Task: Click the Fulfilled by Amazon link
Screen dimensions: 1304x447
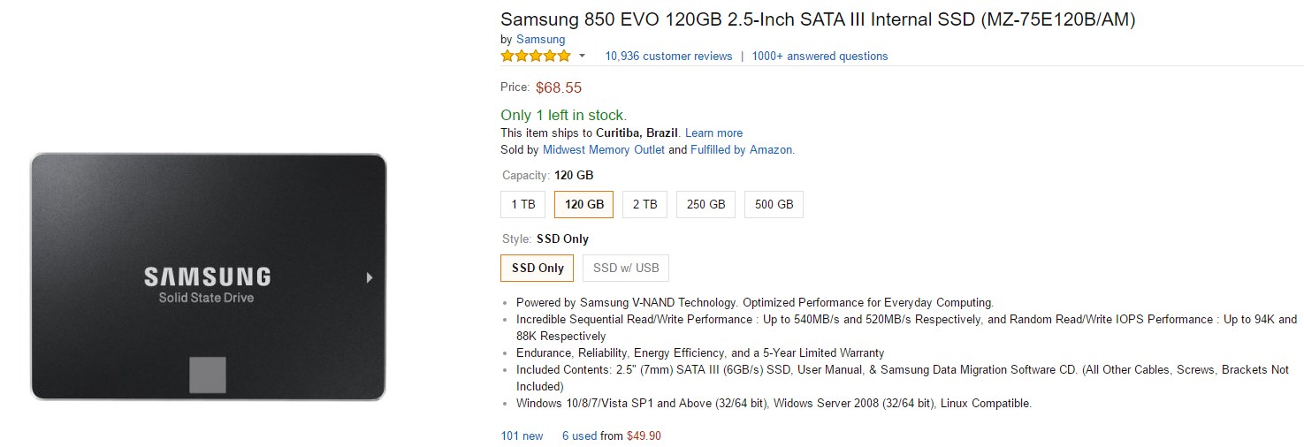Action: [741, 149]
